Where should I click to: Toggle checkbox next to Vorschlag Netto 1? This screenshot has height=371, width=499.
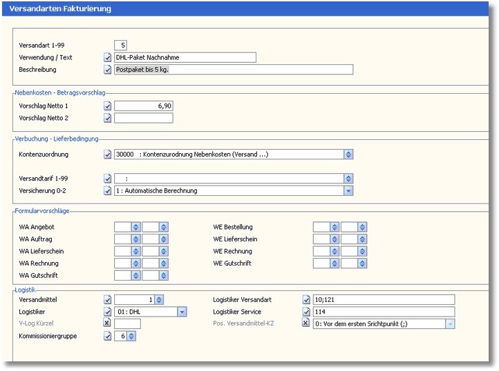click(107, 106)
